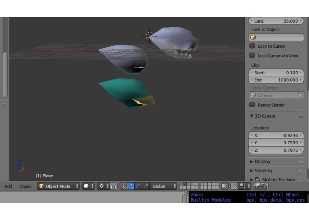Toggle lock camera and layers to scene
309x220 pixels.
(225, 186)
